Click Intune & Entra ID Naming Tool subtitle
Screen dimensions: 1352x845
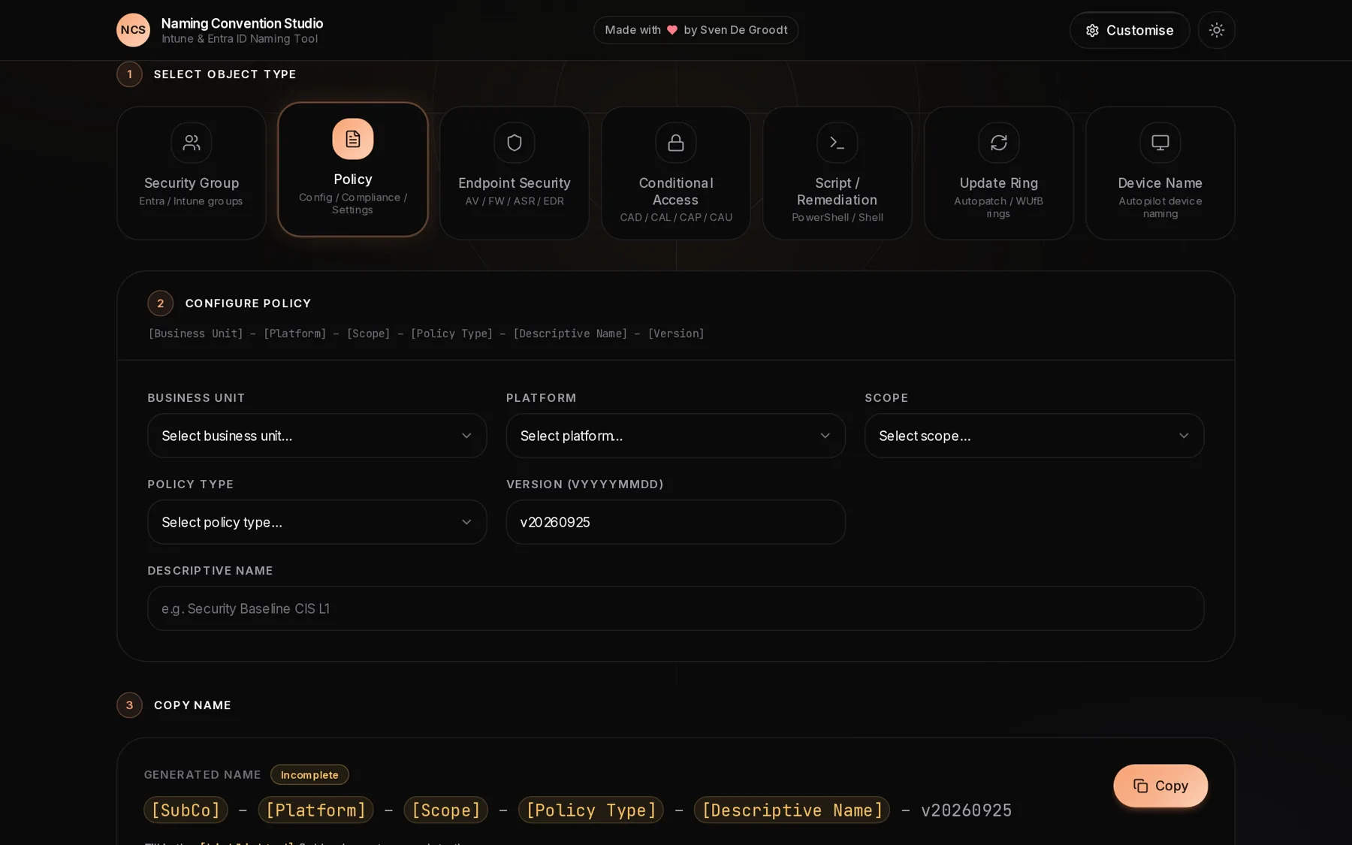click(x=240, y=39)
